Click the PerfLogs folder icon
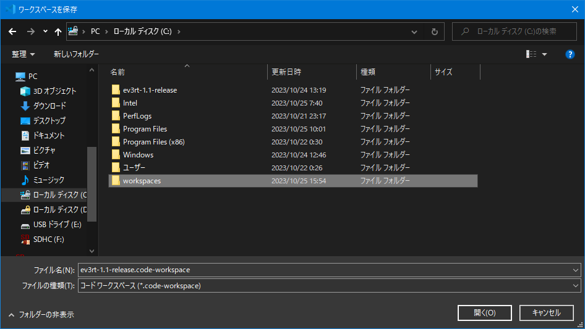 (x=116, y=116)
